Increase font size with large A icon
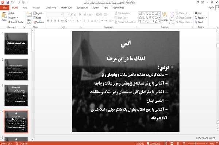This screenshot has width=219, height=145. point(72,15)
